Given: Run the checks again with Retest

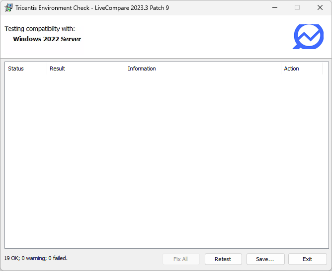Looking at the screenshot, I should (x=223, y=259).
